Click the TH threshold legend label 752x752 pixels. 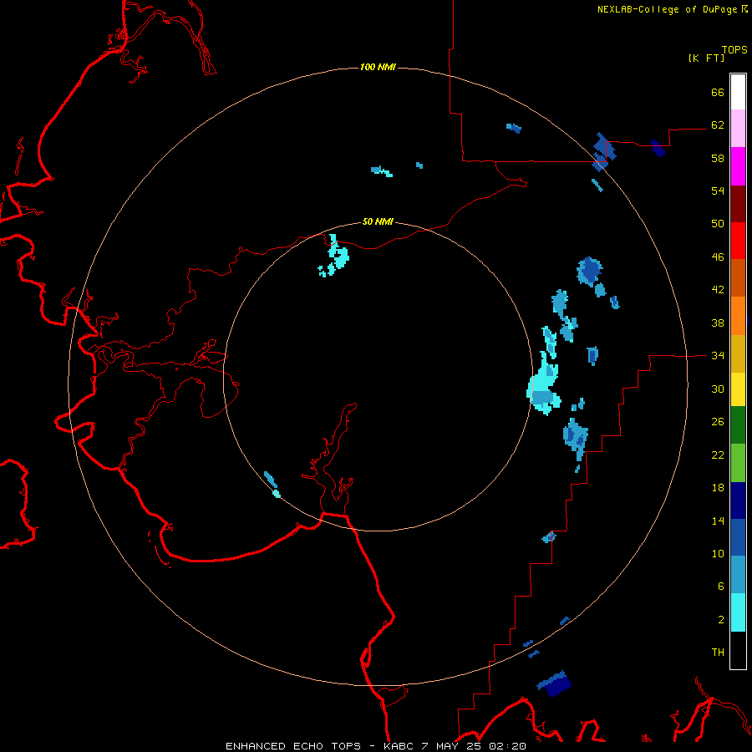point(718,653)
